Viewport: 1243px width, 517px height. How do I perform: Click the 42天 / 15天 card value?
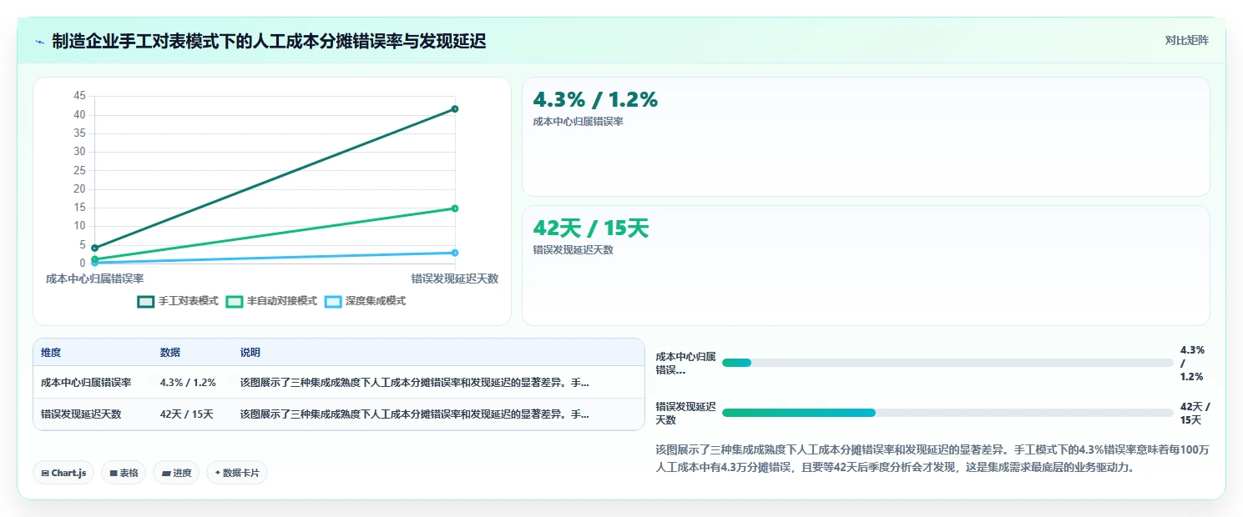[591, 228]
